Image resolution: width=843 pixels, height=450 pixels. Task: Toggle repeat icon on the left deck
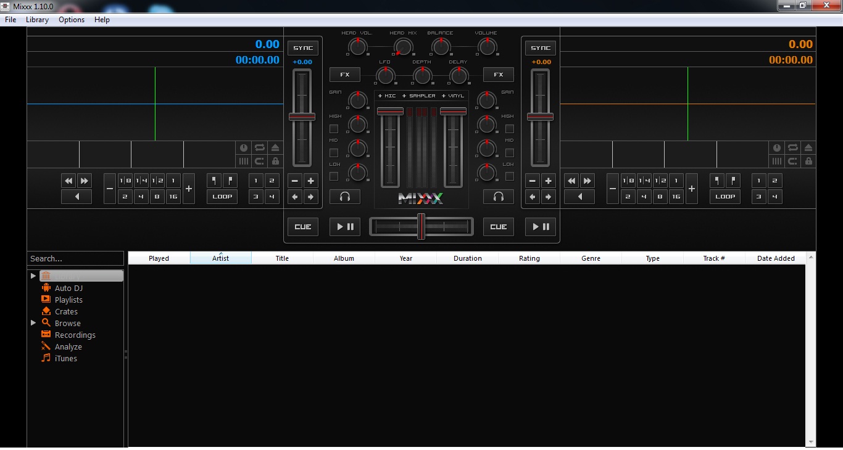tap(259, 148)
